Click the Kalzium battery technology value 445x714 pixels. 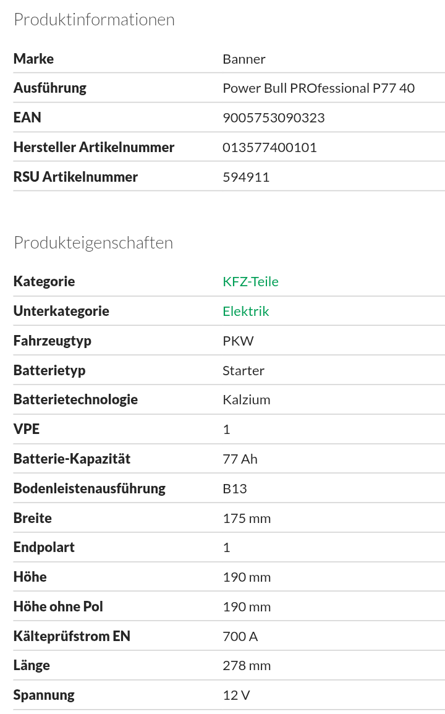pos(246,399)
